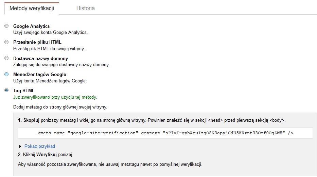Pick the Menedżer tagów Google radio button
The width and height of the screenshot is (317, 177).
pos(6,74)
